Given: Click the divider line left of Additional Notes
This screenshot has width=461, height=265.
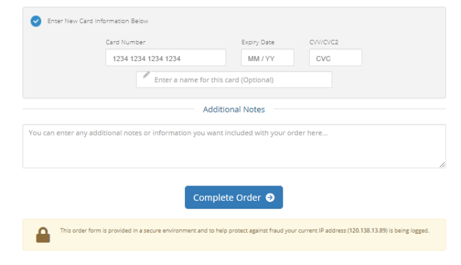Looking at the screenshot, I should (106, 109).
